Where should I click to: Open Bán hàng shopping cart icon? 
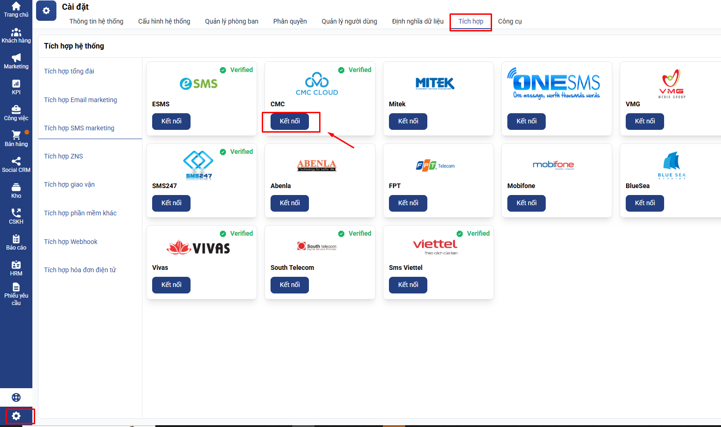coord(16,135)
